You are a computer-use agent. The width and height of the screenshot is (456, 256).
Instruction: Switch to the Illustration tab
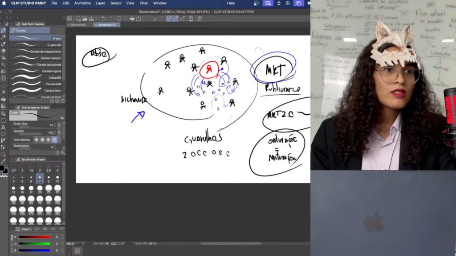pos(78,25)
